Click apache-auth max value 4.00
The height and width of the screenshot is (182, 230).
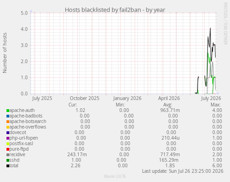217,110
